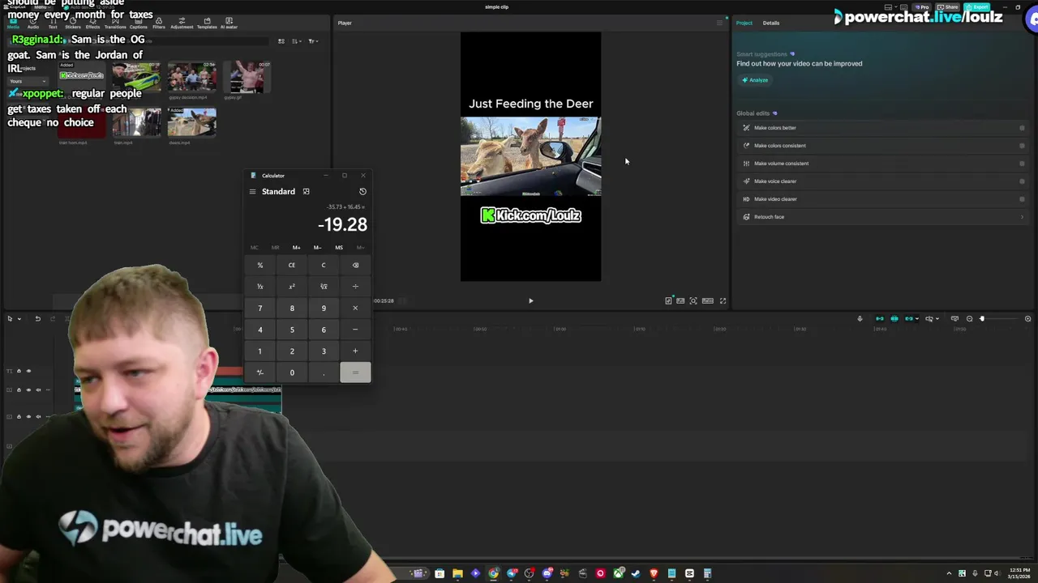This screenshot has height=583, width=1038.
Task: Select the gypsy.gif thumbnail
Action: point(247,77)
